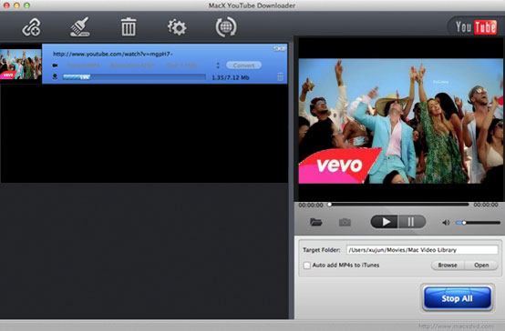Screen dimensions: 505x331
Task: Click the Open button
Action: point(481,266)
